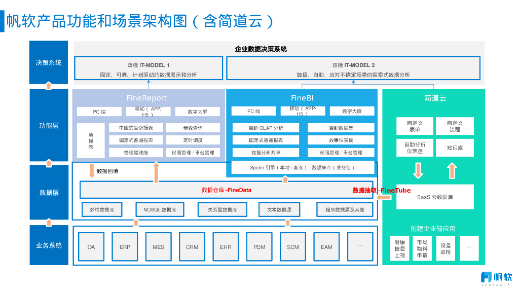Screen dimensions: 519x292
Task: Click the 健康信息上报 box
Action: [400, 248]
